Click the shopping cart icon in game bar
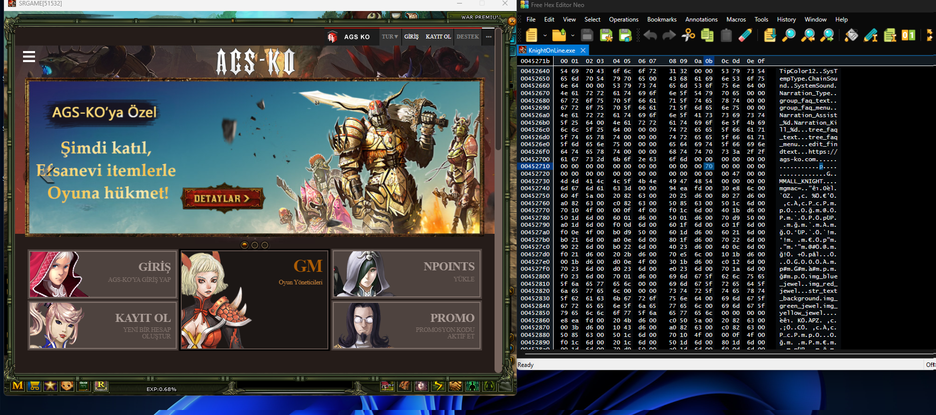 35,385
